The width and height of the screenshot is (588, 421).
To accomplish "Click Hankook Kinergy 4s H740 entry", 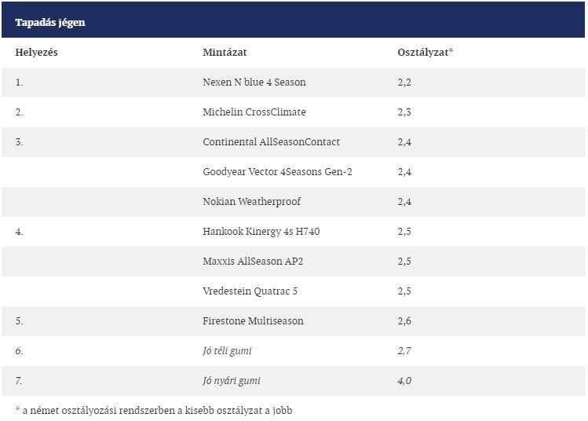I will click(261, 232).
